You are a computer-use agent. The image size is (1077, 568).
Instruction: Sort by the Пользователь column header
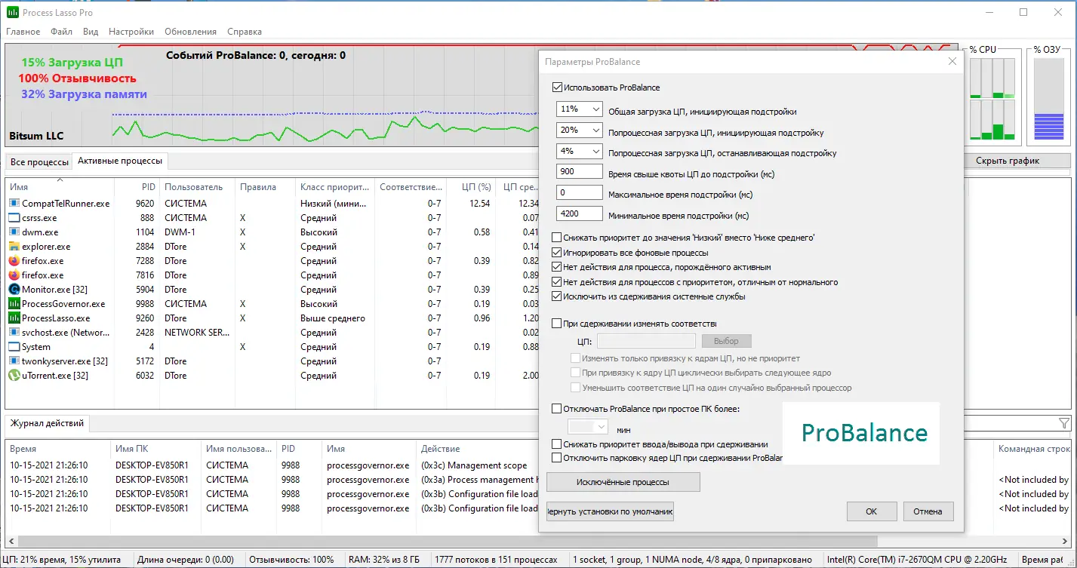tap(197, 187)
